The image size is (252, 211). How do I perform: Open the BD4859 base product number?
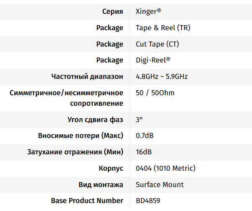tap(148, 201)
